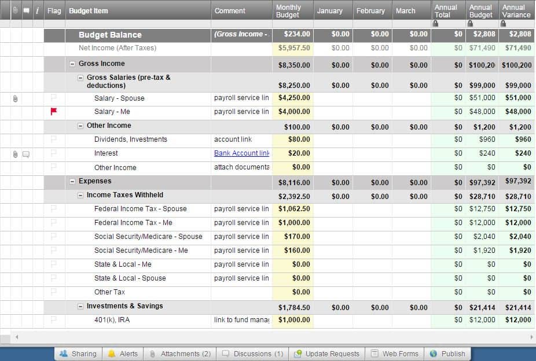Click the horizontal scrollbar right arrow

[x=531, y=337]
